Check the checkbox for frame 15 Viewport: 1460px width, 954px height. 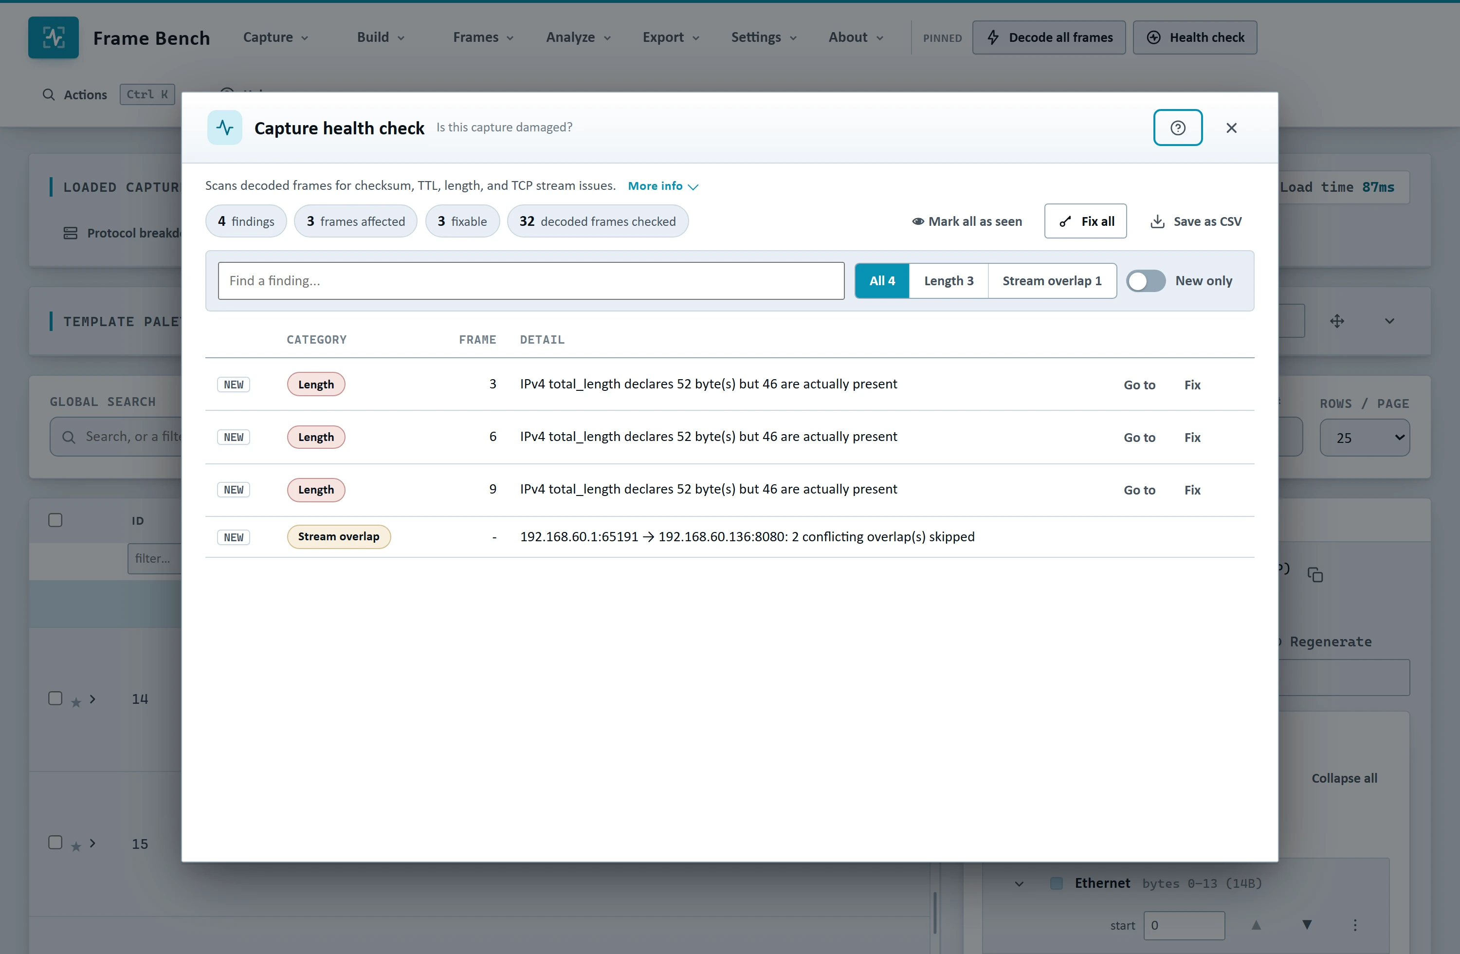pos(55,843)
